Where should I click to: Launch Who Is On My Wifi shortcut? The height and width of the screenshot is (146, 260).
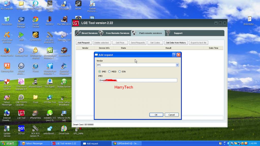point(64,116)
